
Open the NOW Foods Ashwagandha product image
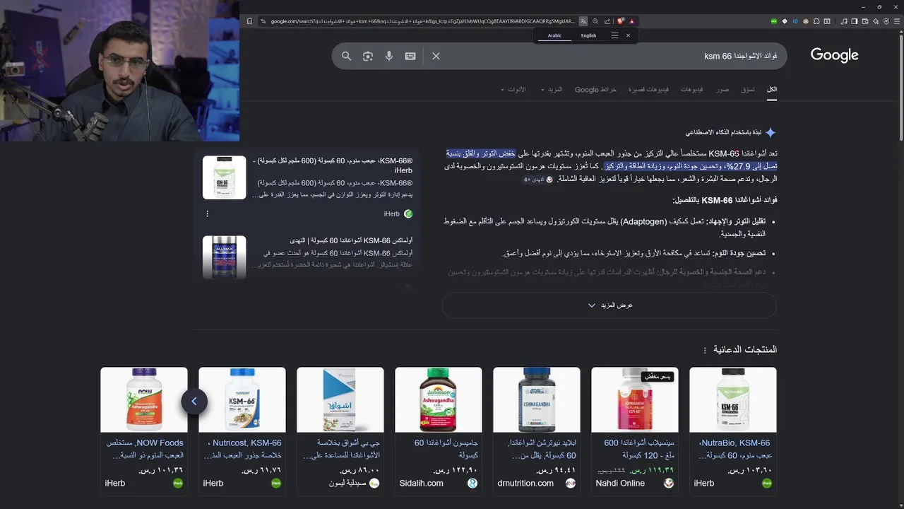(144, 400)
